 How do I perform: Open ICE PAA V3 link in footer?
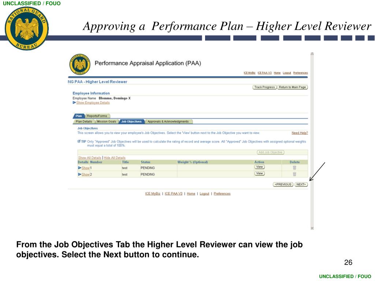[x=173, y=194]
